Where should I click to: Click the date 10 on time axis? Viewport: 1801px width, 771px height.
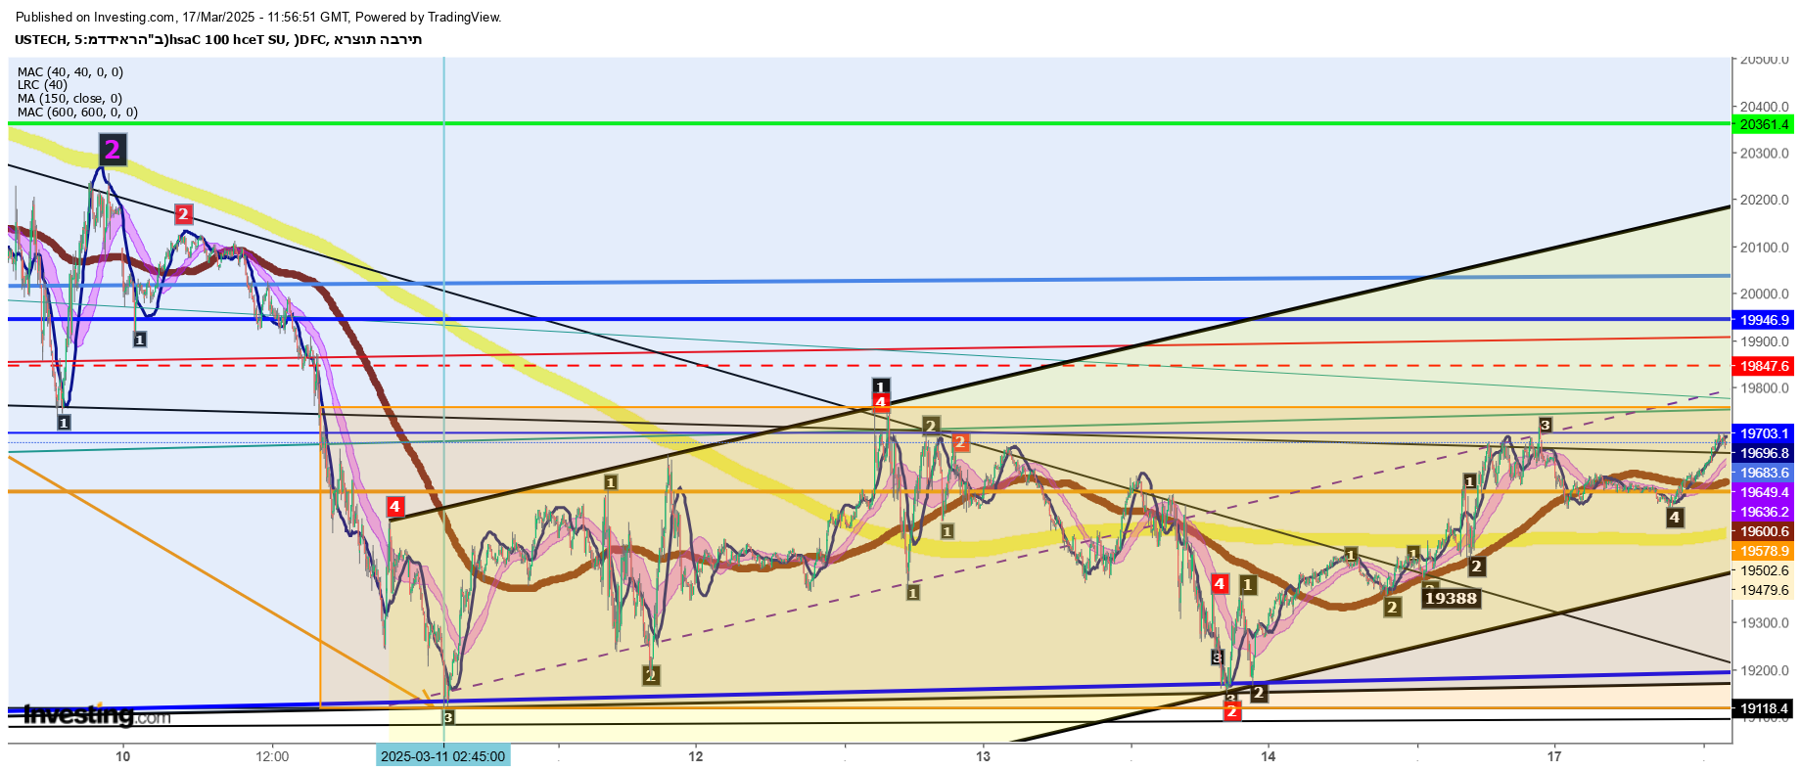coord(122,756)
